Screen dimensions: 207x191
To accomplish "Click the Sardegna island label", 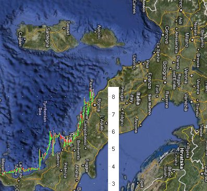I will pos(48,37).
